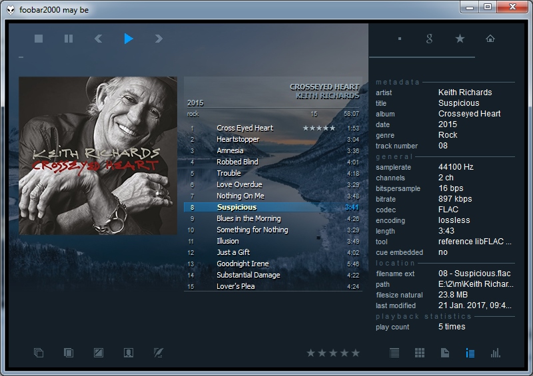The image size is (533, 376).
Task: Go to previous track arrow
Action: pyautogui.click(x=98, y=39)
